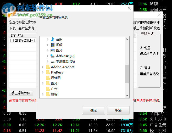172x133 pixels.
Task: Expand 本地磁盘 (C:) node
Action: click(x=47, y=56)
